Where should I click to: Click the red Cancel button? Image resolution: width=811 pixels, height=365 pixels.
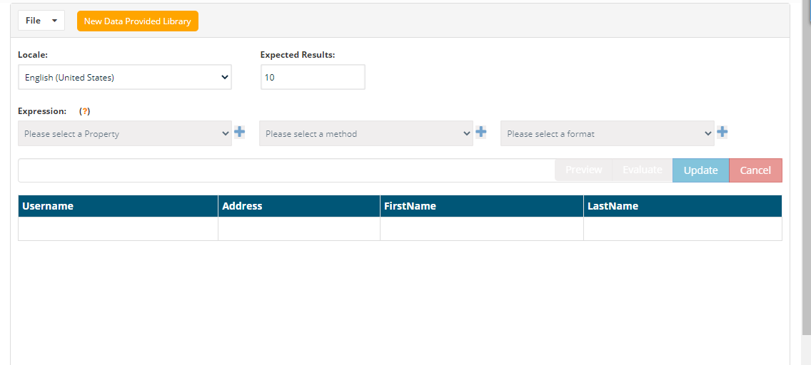pos(755,170)
